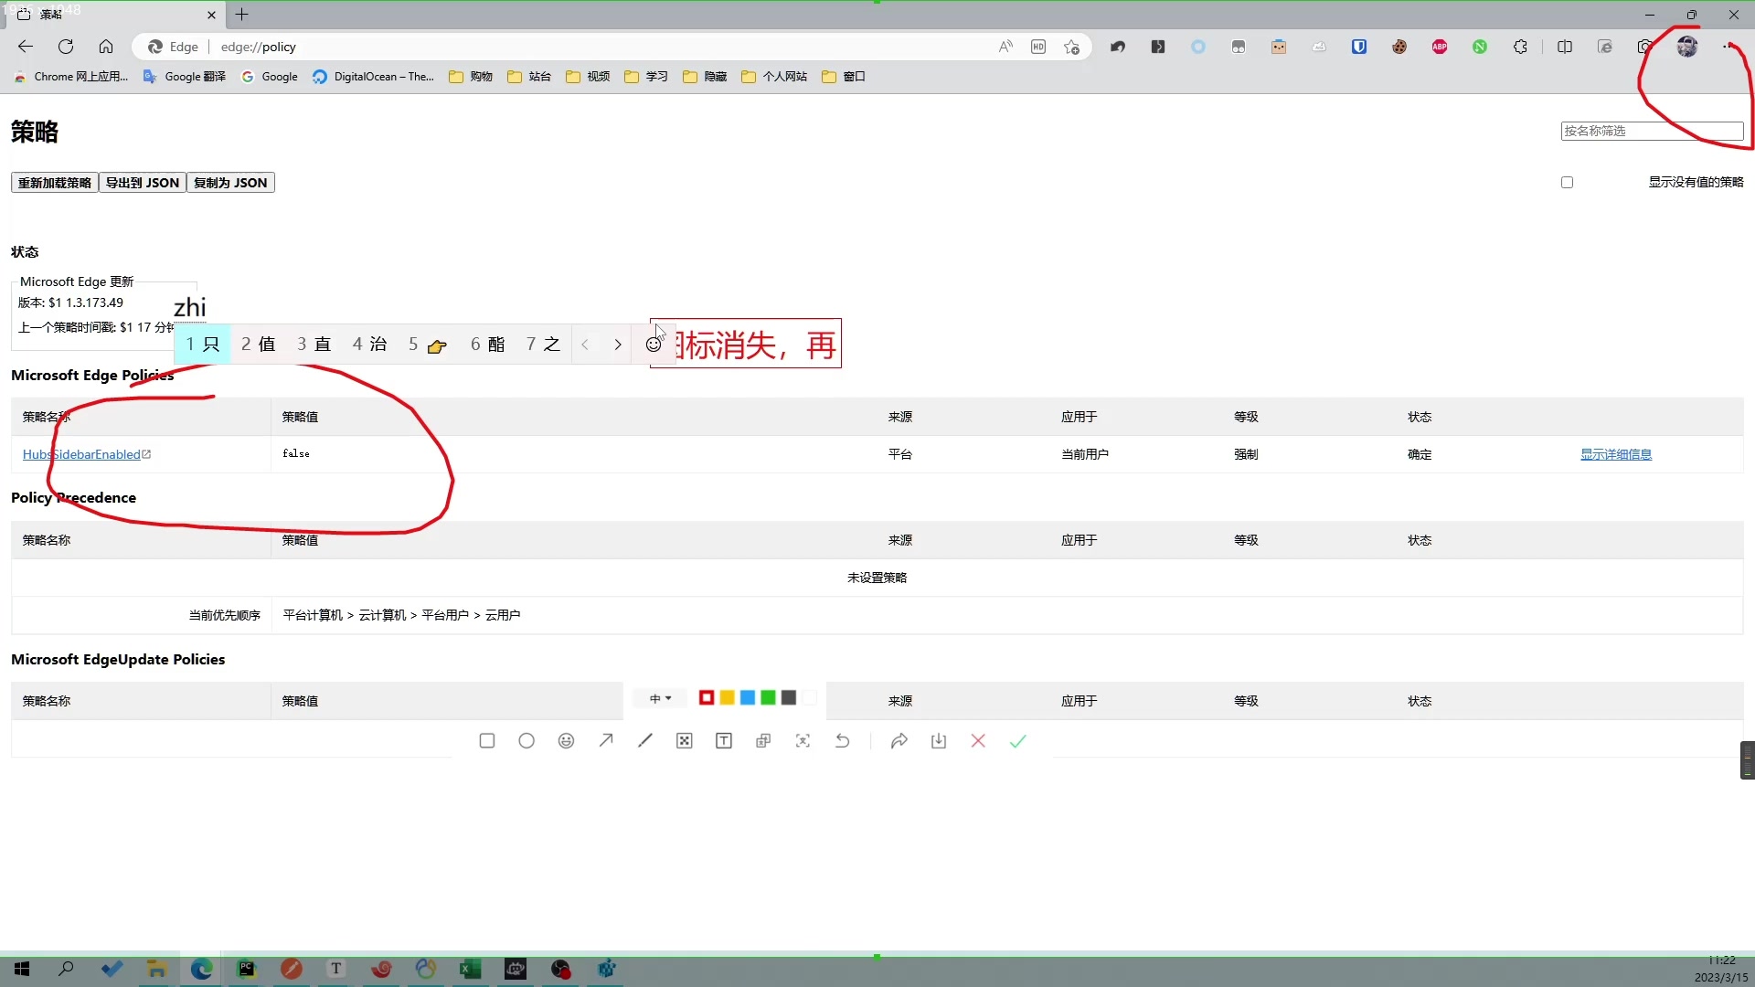Pick the red color swatch
Image resolution: width=1755 pixels, height=987 pixels.
(707, 698)
